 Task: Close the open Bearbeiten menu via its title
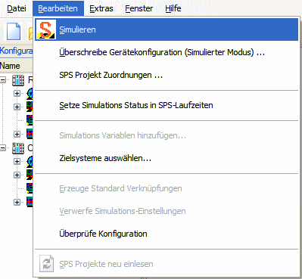tap(58, 8)
